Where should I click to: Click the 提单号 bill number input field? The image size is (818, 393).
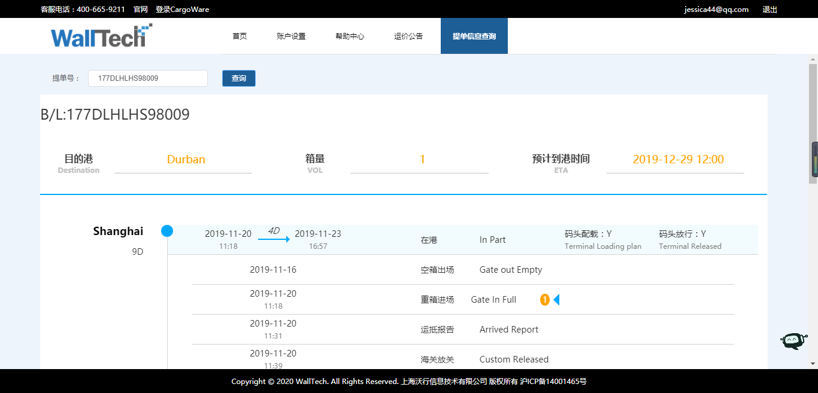coord(147,78)
